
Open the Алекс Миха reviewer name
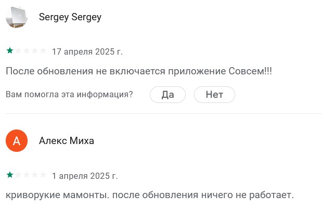67,141
